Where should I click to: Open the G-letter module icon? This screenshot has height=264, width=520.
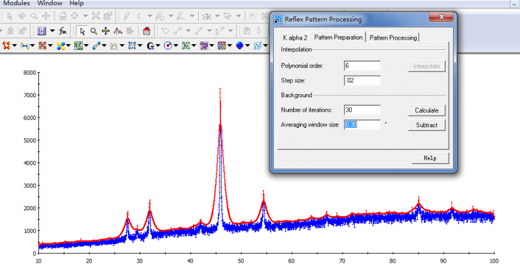(150, 45)
